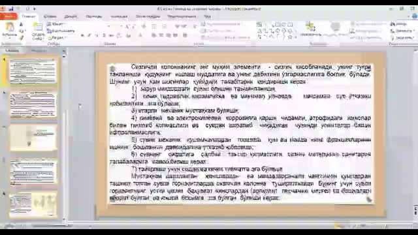
Task: Open the Заменить replace dropdown
Action: point(402,31)
